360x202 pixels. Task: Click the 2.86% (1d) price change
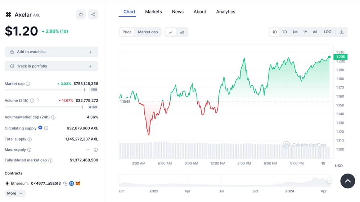[55, 31]
